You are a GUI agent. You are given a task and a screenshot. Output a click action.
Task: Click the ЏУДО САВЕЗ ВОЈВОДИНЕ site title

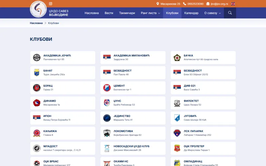click(59, 13)
